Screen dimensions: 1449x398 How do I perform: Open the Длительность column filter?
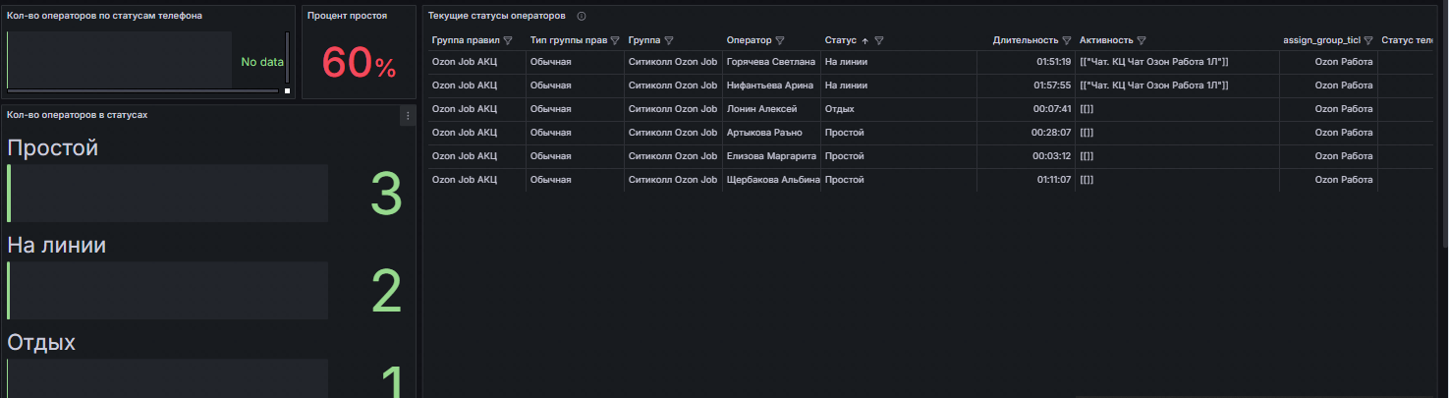click(x=1067, y=41)
